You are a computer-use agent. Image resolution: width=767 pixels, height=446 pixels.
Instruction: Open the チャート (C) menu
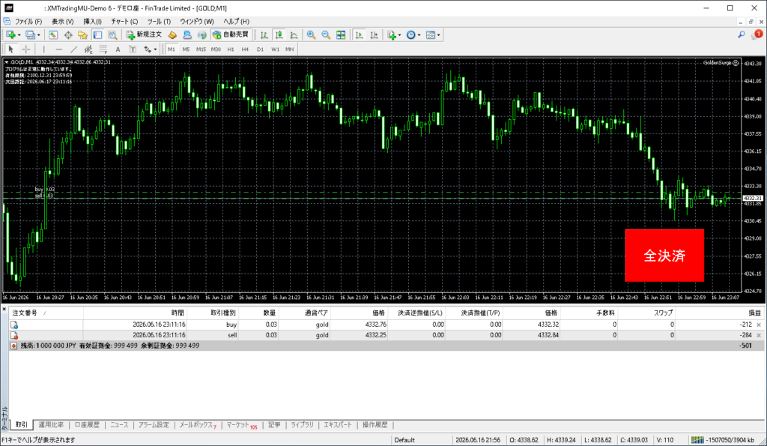tap(124, 22)
